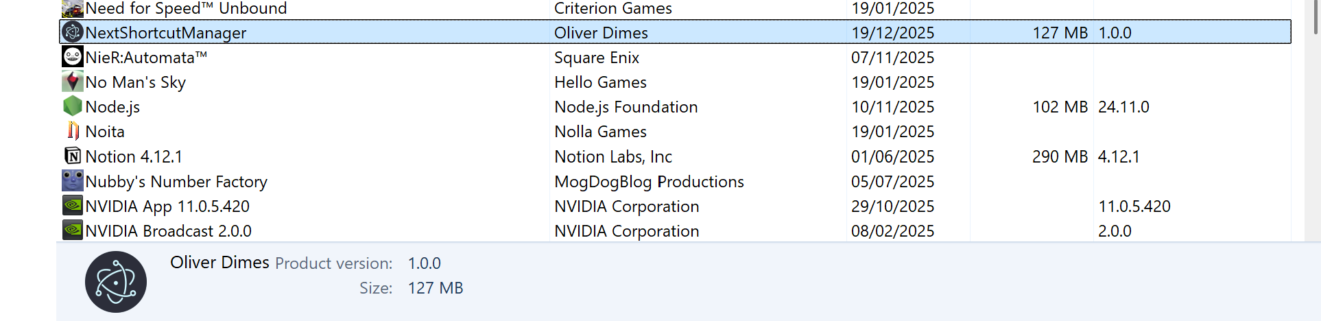
Task: Click the Notion 4.12.1 icon
Action: click(x=73, y=156)
